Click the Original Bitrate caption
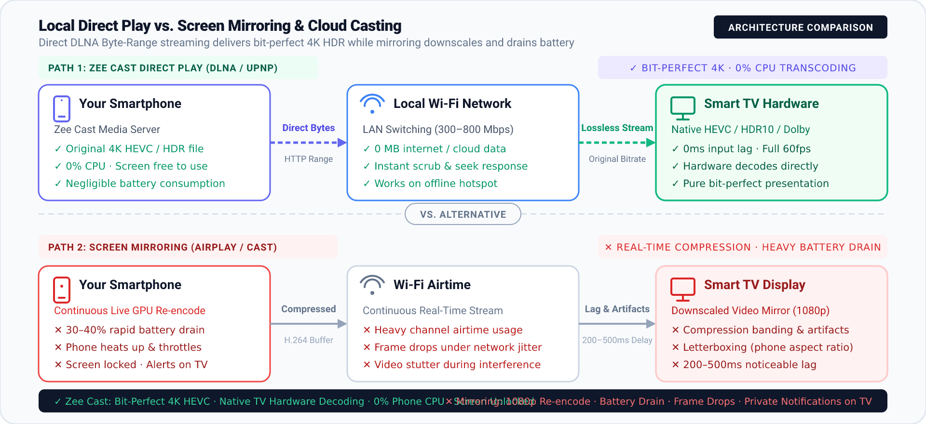The width and height of the screenshot is (926, 424). (x=617, y=159)
